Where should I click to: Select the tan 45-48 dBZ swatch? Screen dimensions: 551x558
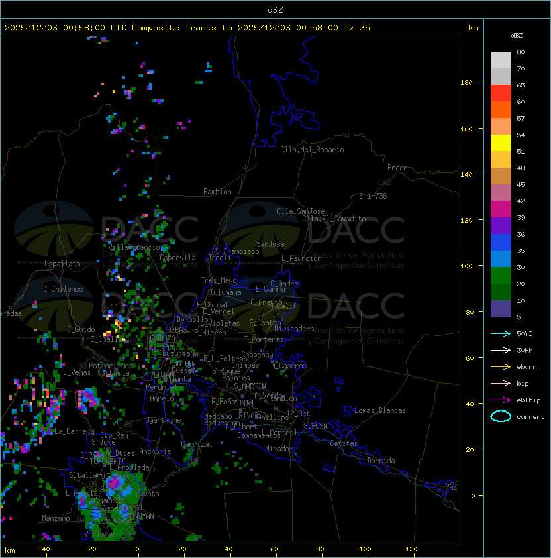tap(501, 176)
